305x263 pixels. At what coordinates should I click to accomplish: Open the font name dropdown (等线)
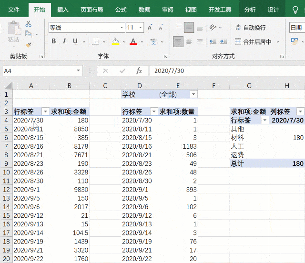coord(121,28)
